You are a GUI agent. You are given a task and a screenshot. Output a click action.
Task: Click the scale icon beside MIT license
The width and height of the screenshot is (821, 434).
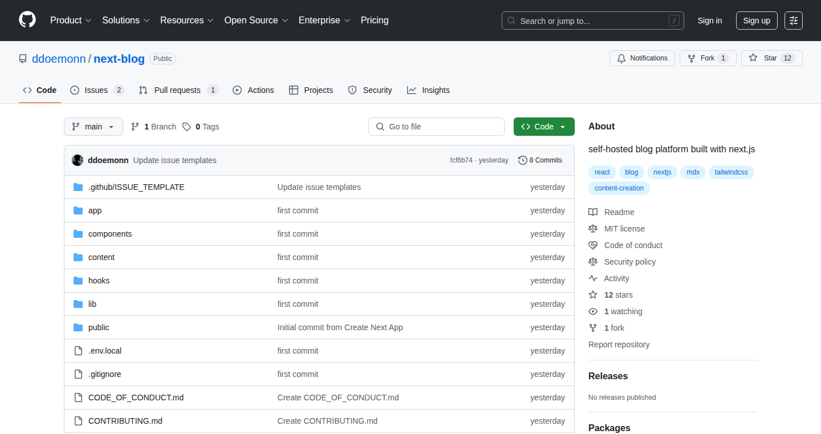tap(593, 229)
